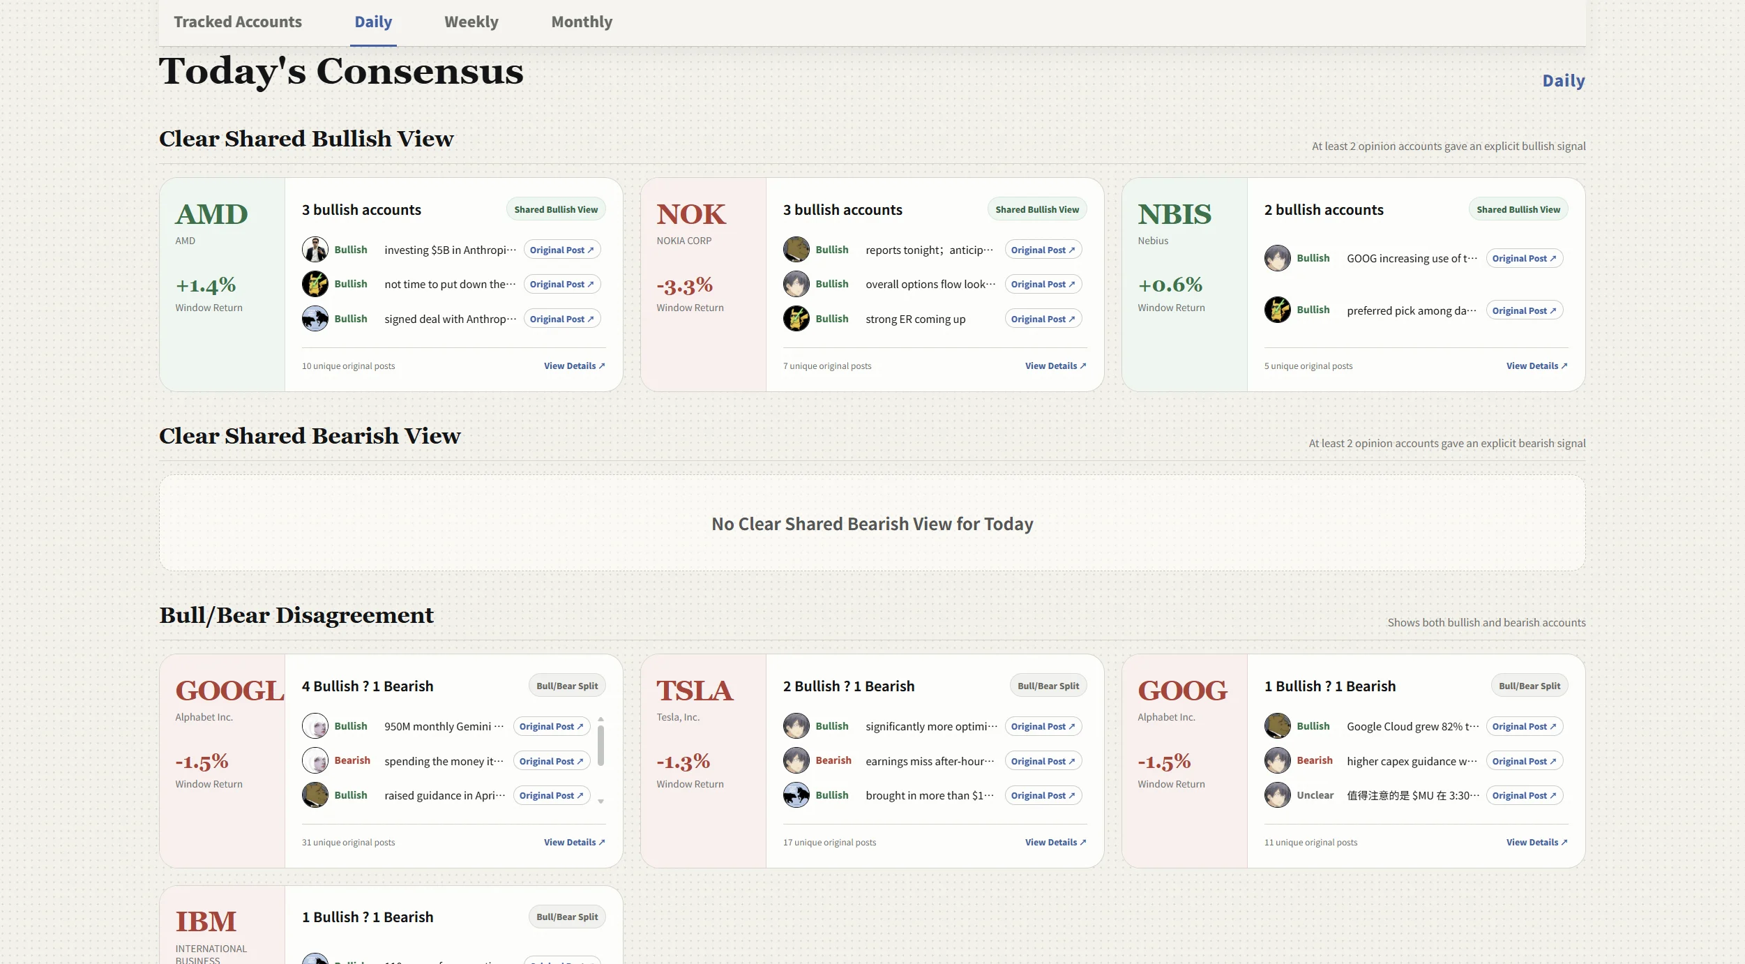Open View Details for GOOG card
Image resolution: width=1745 pixels, height=964 pixels.
coord(1536,842)
